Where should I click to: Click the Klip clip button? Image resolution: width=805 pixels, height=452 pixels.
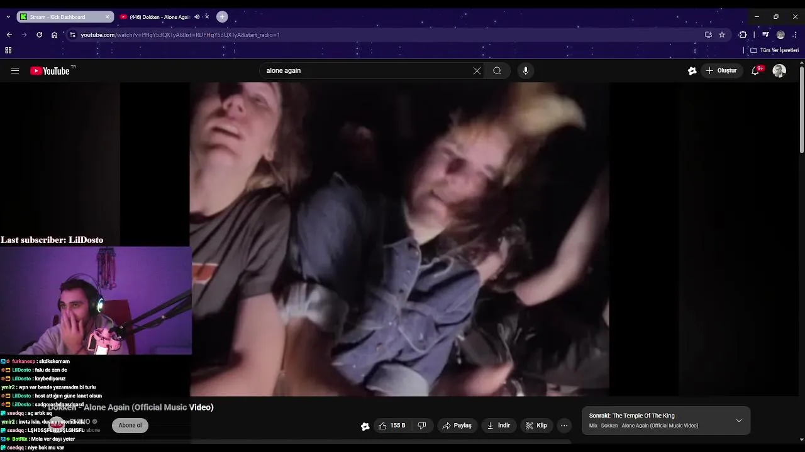[536, 426]
